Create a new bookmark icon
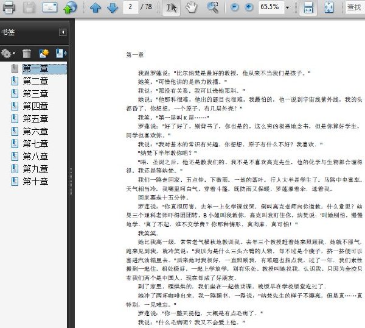365x328 pixels. pos(44,53)
